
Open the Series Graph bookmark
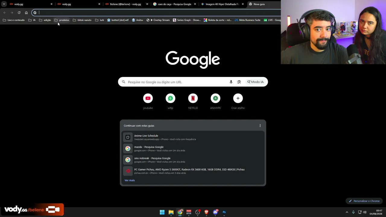coord(187,20)
